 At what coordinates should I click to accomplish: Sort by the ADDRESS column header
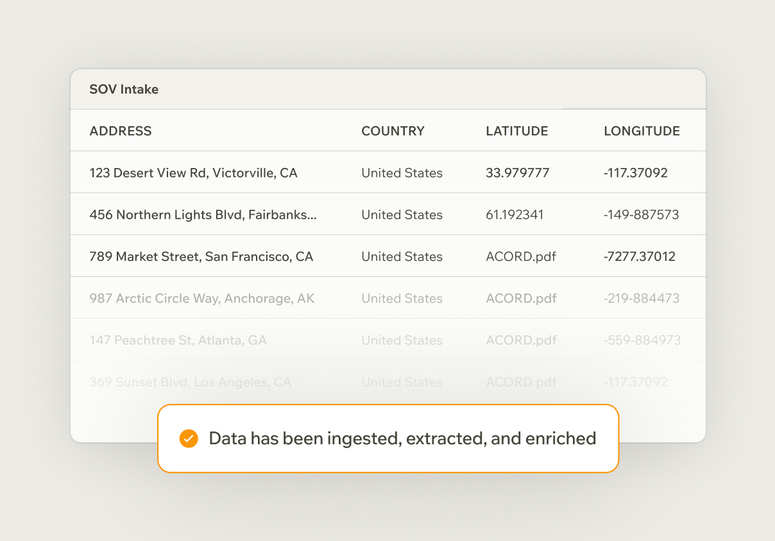(x=121, y=131)
